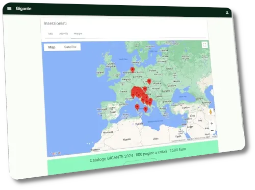Open Keyboard shortcuts link on map
This screenshot has height=190, width=255.
178,140
